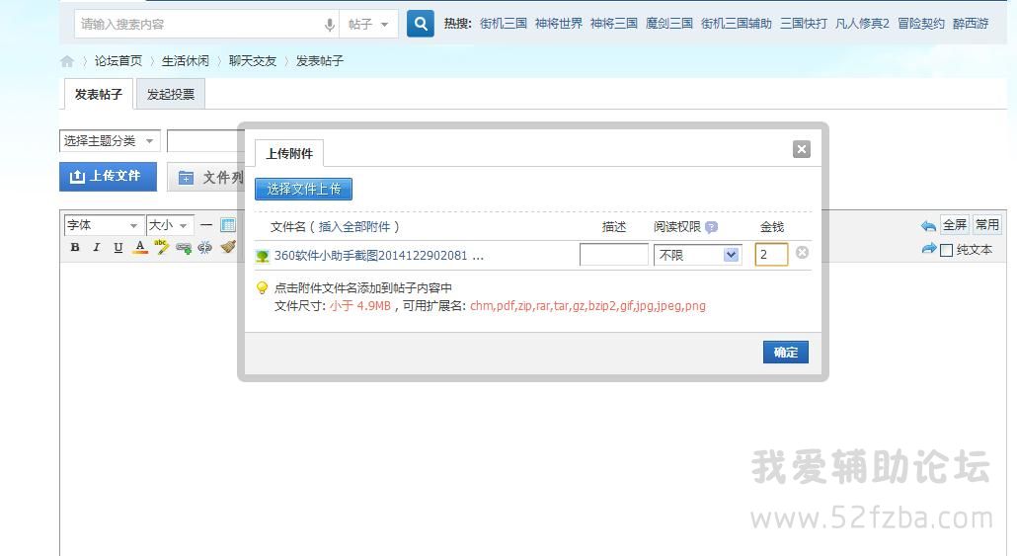Click the abc highlighter tool
This screenshot has height=556, width=1017.
[162, 247]
